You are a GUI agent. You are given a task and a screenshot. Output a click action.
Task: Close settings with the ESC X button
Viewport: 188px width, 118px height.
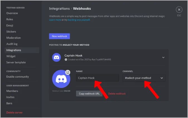(x=179, y=9)
